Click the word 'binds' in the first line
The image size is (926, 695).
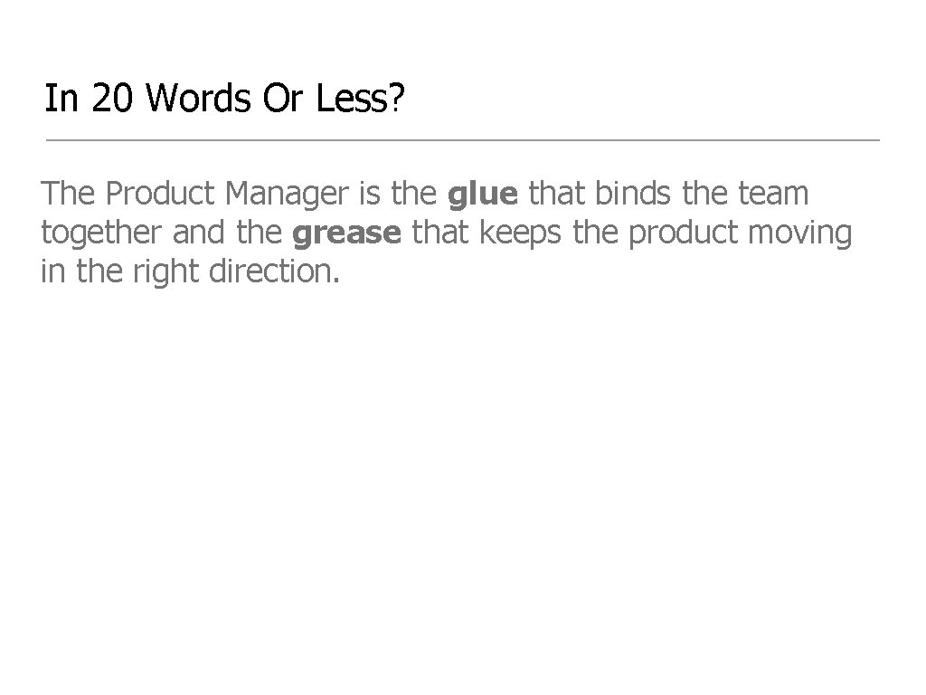632,194
